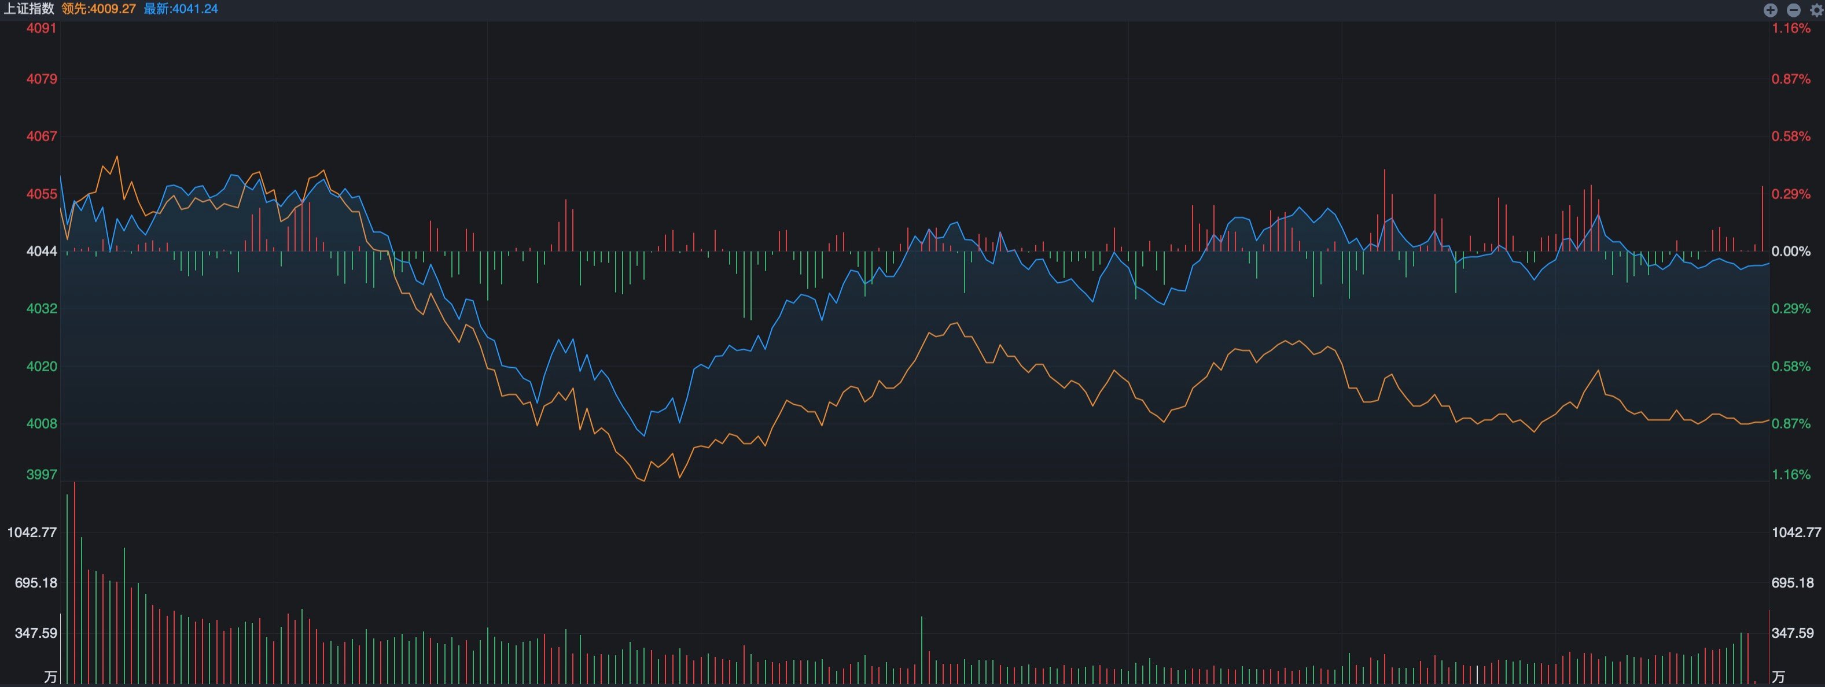Viewport: 1825px width, 687px height.
Task: Click the 0.00% label on right axis
Action: 1791,252
